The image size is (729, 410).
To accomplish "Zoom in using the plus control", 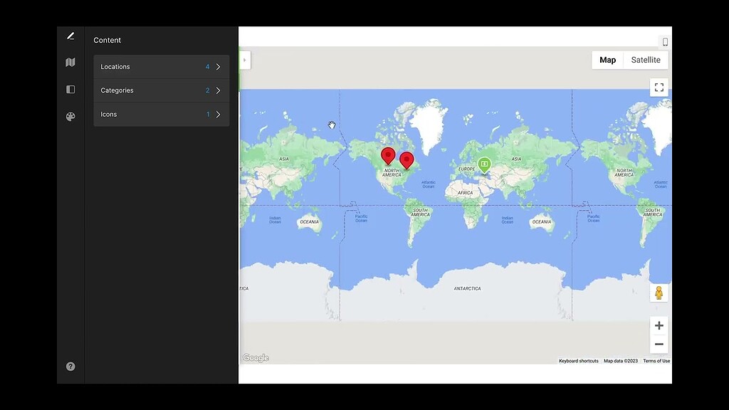I will (x=659, y=325).
